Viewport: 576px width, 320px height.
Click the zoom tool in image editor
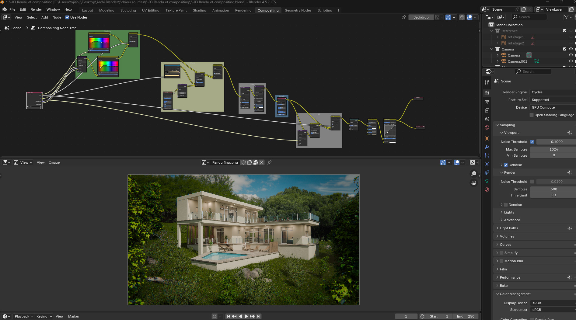[474, 173]
